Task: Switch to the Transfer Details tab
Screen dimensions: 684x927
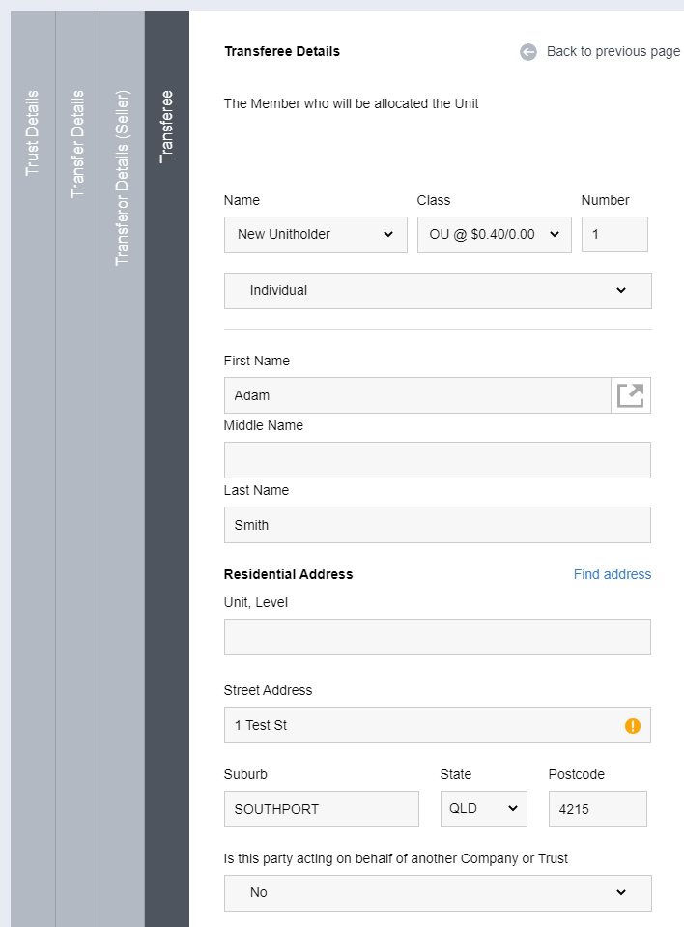Action: 77,135
